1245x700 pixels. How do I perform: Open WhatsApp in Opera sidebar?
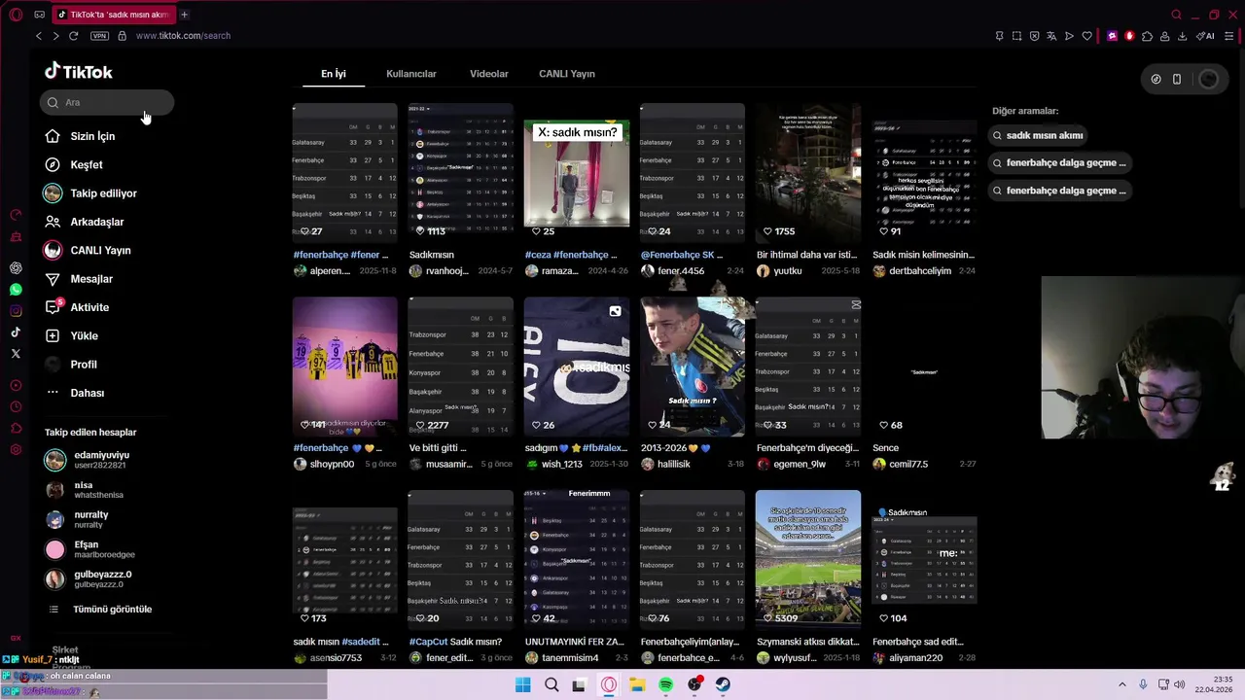click(16, 290)
